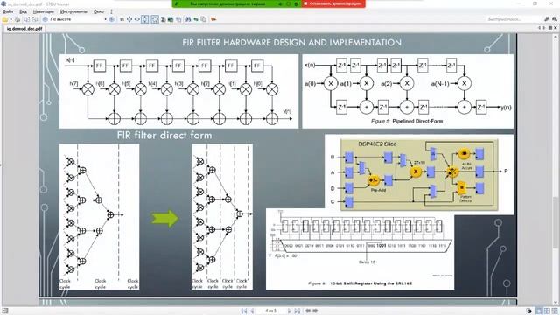The width and height of the screenshot is (560, 315).
Task: Open the 'По высоте' zoom combo box
Action: (78, 19)
